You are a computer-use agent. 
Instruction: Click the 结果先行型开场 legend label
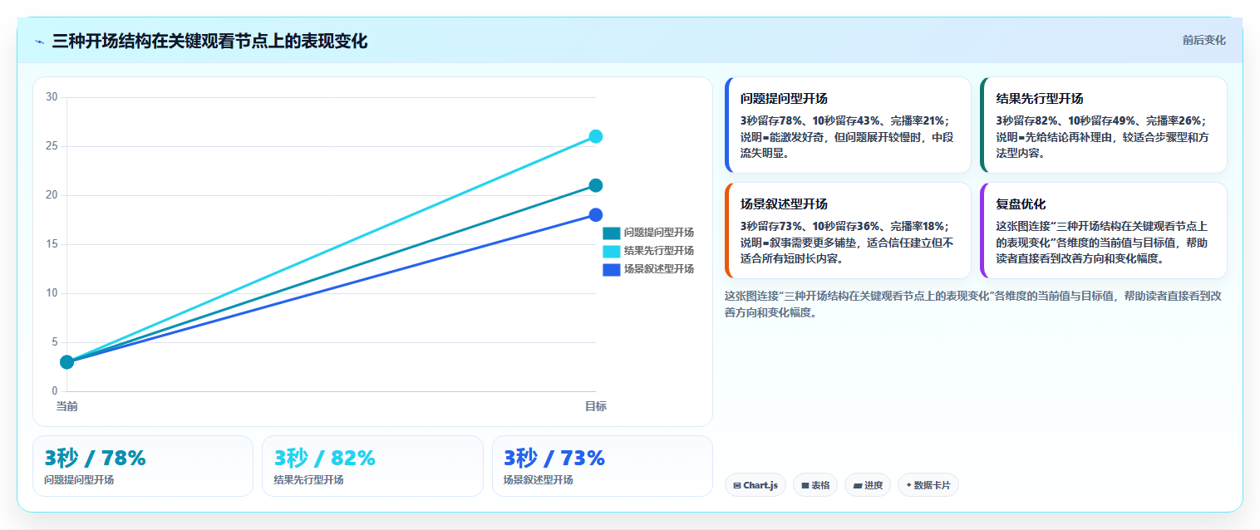point(659,251)
